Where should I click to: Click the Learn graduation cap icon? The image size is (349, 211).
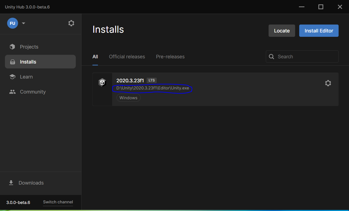[x=12, y=77]
